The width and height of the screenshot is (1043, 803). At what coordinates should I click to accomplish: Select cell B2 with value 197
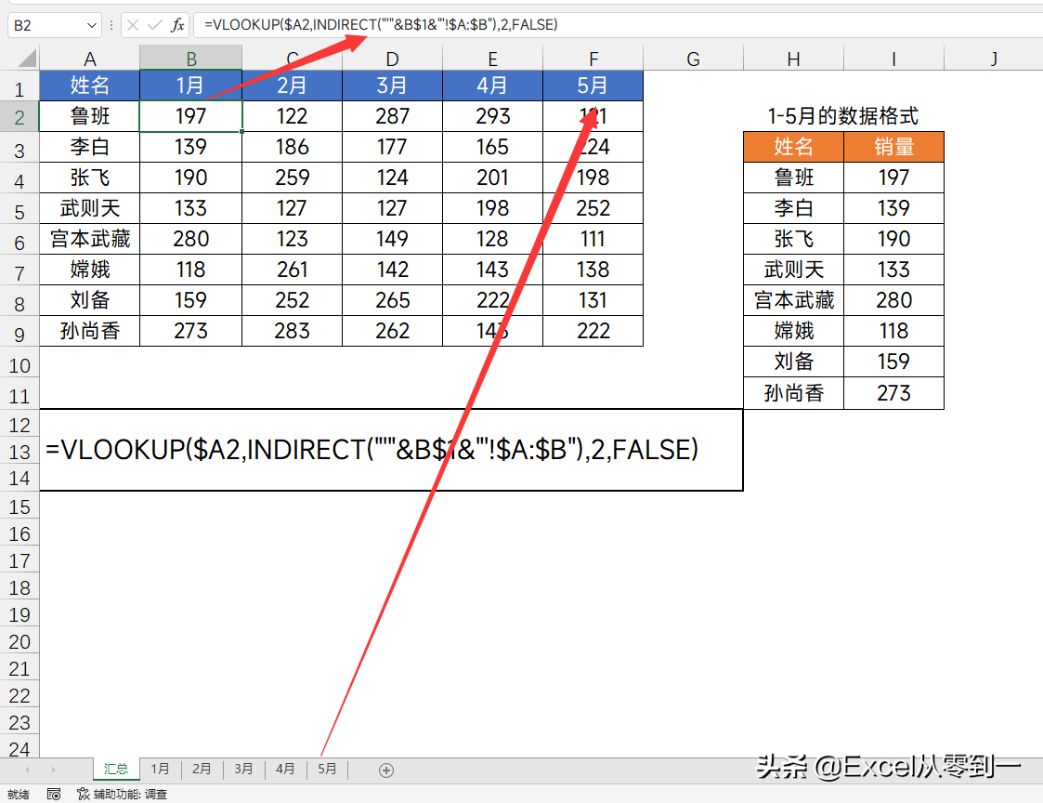(191, 116)
